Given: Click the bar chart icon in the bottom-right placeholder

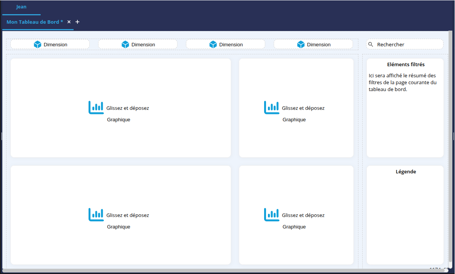Looking at the screenshot, I should (271, 215).
